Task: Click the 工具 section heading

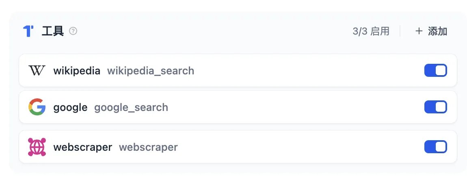Action: 53,31
